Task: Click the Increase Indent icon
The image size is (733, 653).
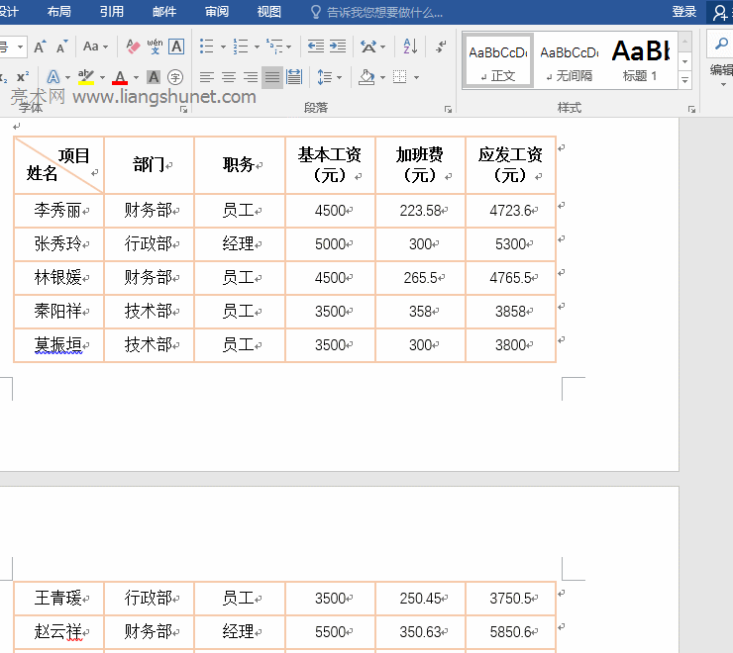Action: pyautogui.click(x=338, y=47)
